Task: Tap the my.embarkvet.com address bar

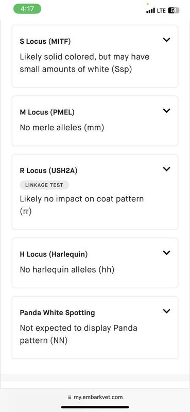Action: pyautogui.click(x=95, y=397)
